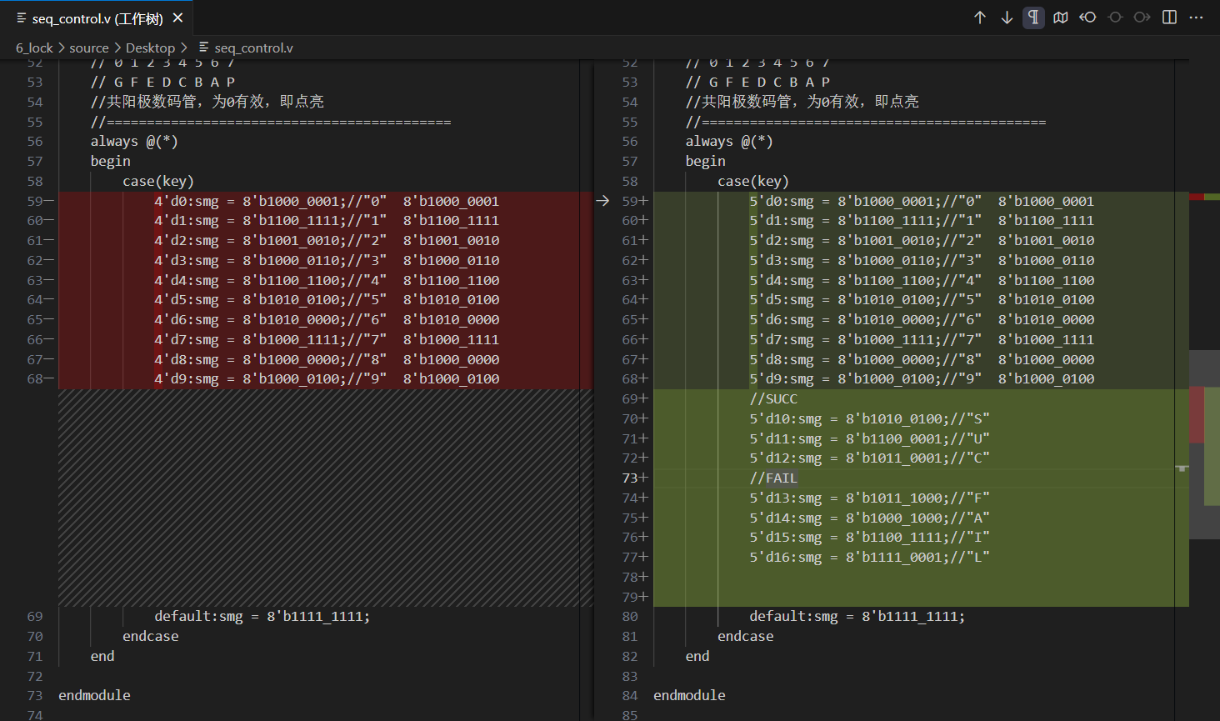
Task: Open the More Actions ellipsis menu
Action: click(1197, 18)
